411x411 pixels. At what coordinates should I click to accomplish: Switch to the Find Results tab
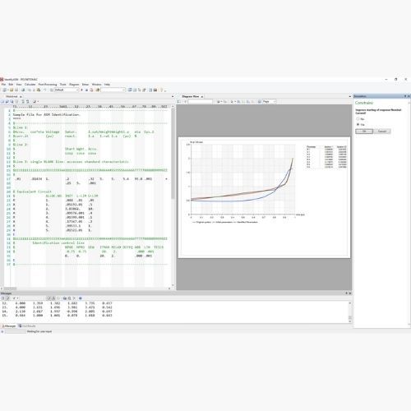27,326
